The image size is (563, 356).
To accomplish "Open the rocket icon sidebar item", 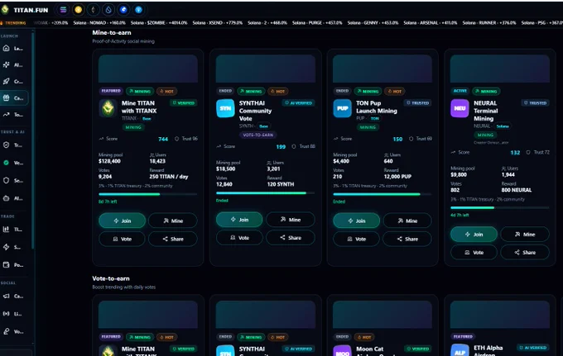I will pyautogui.click(x=13, y=81).
